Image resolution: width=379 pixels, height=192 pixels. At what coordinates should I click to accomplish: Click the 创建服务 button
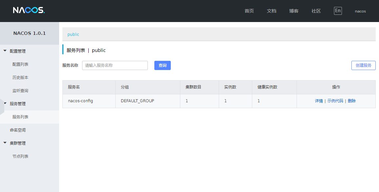pos(363,65)
